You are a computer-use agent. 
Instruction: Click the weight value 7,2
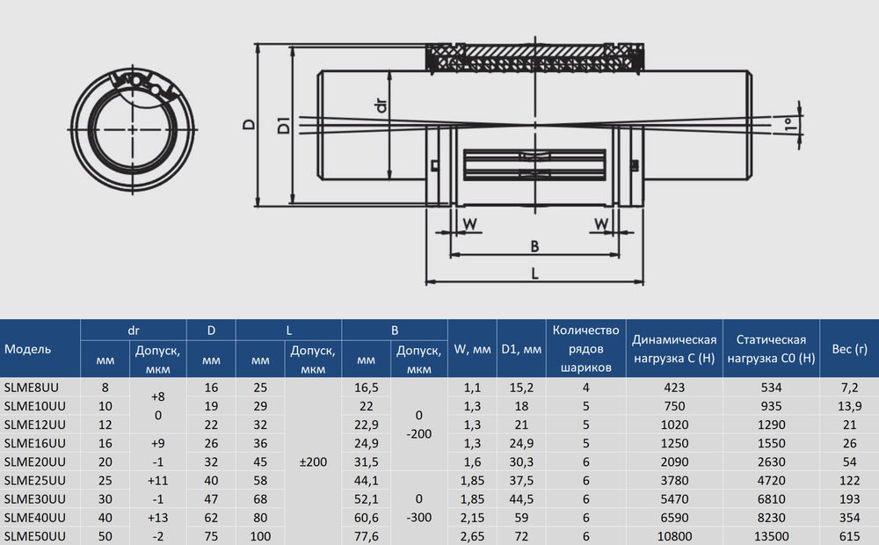click(x=849, y=388)
